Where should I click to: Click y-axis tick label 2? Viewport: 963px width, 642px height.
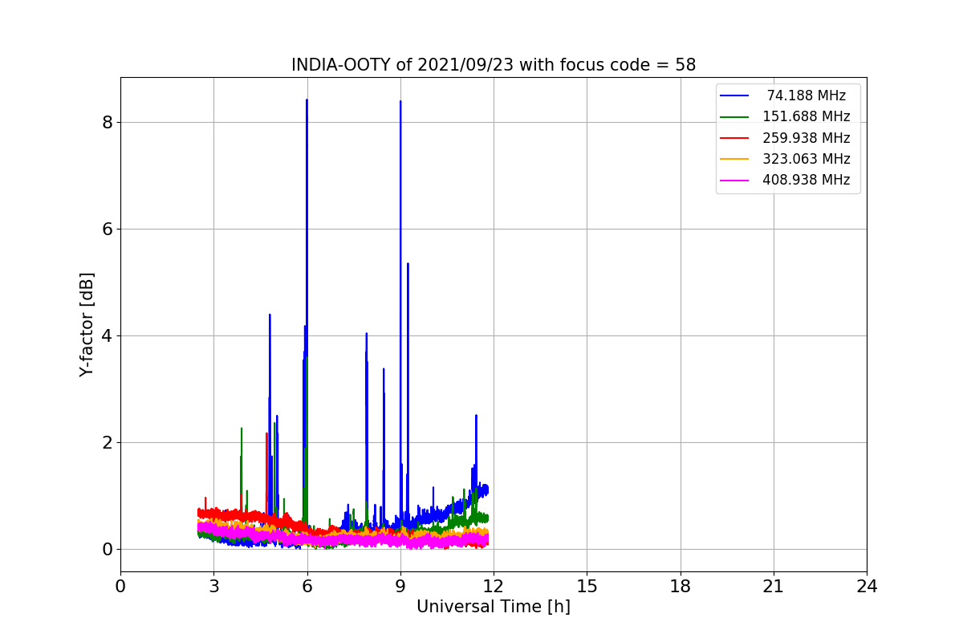pyautogui.click(x=106, y=442)
